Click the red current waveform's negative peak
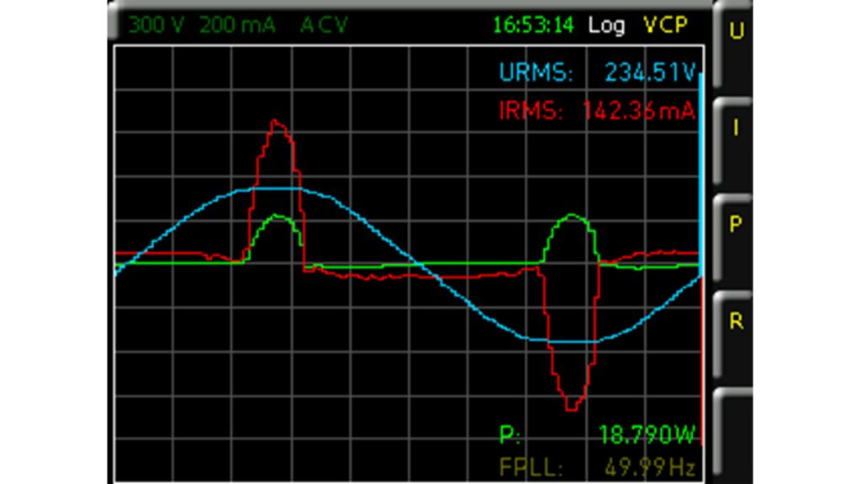Viewport: 861px width, 484px height. coord(572,407)
